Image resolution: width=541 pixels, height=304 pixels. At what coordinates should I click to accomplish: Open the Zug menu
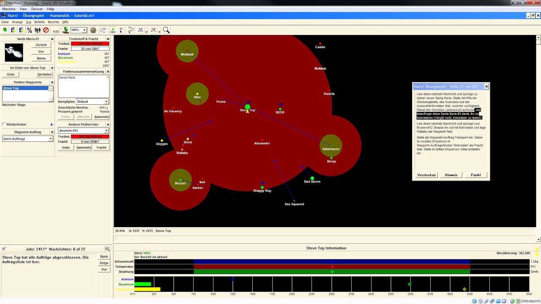pos(29,22)
